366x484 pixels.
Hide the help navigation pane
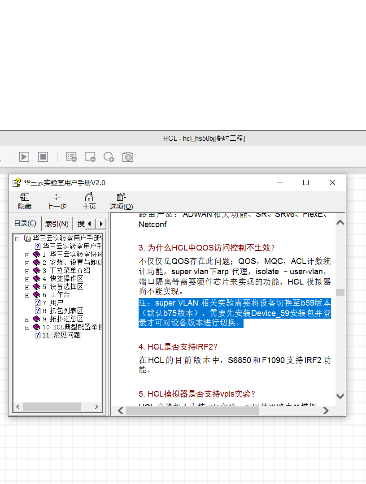tap(25, 201)
